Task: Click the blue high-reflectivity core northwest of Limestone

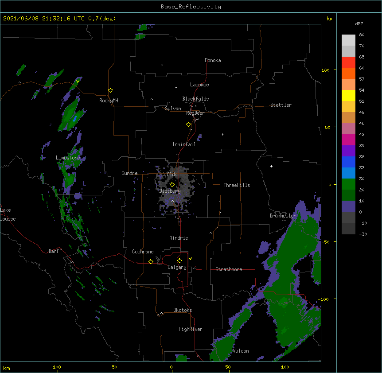Action: (75, 119)
